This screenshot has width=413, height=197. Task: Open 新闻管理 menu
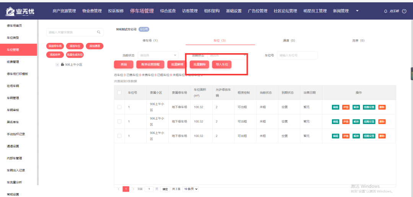click(x=341, y=11)
